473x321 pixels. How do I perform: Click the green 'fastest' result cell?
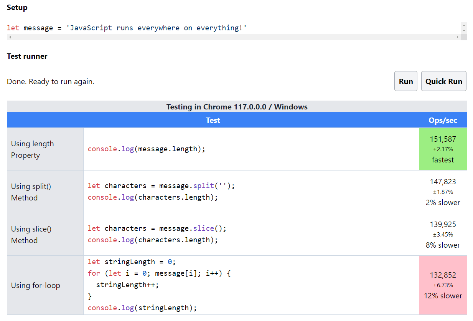(443, 149)
